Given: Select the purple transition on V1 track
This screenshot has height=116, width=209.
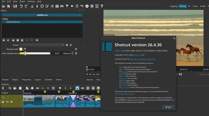Looking at the screenshot, I should coord(73,101).
